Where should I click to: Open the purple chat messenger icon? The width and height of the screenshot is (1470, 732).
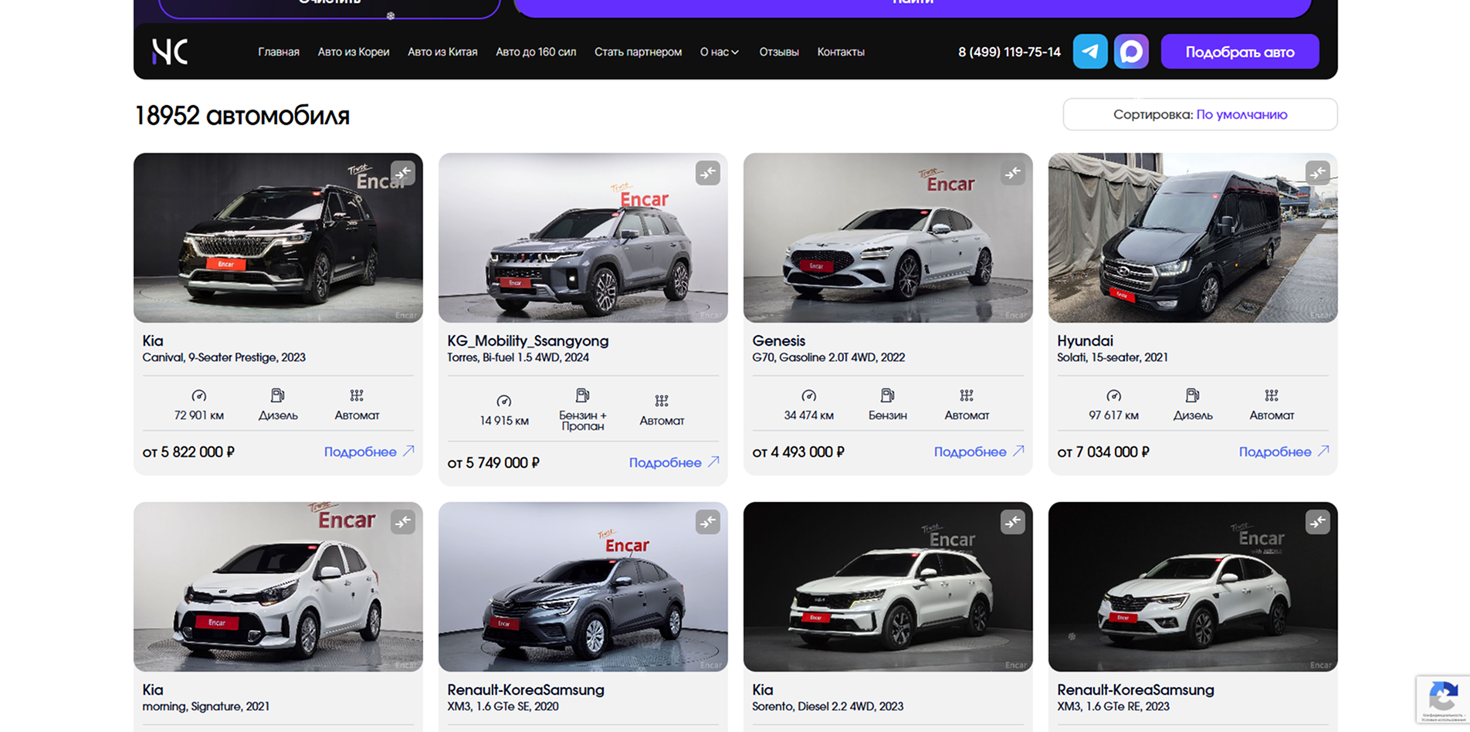click(x=1131, y=52)
